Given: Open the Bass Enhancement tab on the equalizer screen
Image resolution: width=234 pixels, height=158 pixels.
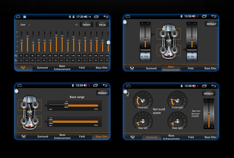Looking at the screenshot, I should tap(62, 68).
